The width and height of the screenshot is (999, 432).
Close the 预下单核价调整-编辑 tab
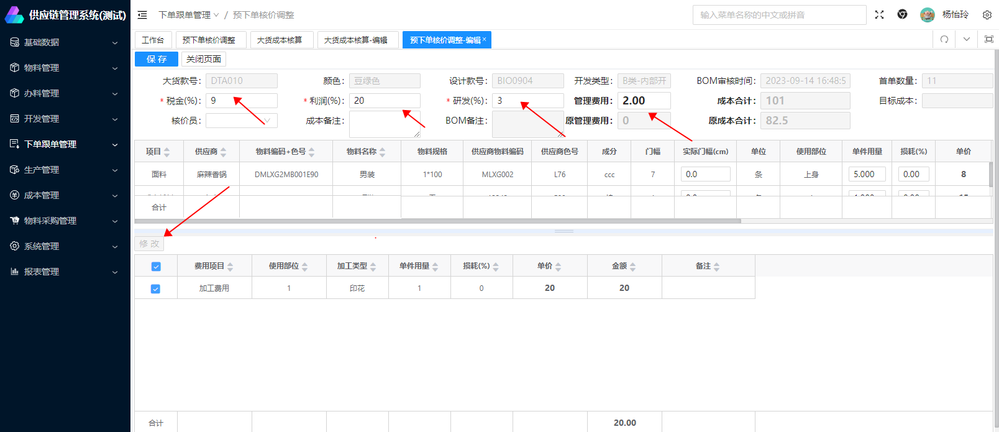(485, 39)
